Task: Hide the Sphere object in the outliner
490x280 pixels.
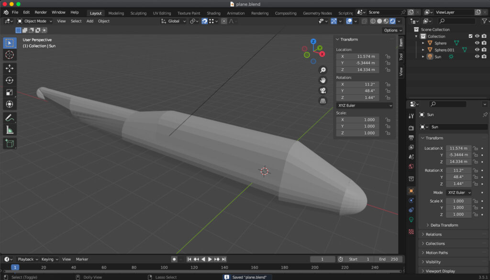Action: pyautogui.click(x=477, y=43)
